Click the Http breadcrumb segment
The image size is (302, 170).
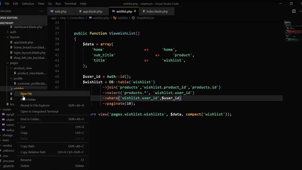(63, 18)
